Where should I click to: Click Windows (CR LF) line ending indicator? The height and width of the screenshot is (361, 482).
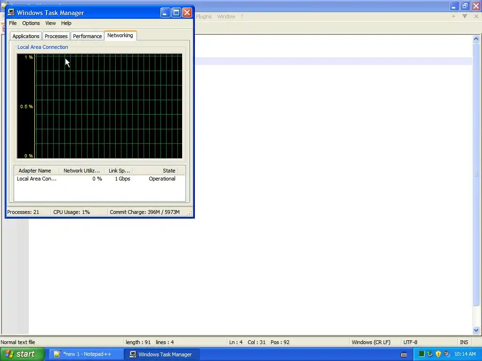point(371,342)
